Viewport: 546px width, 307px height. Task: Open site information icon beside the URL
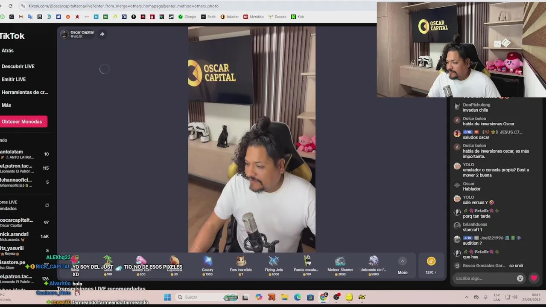(23, 6)
